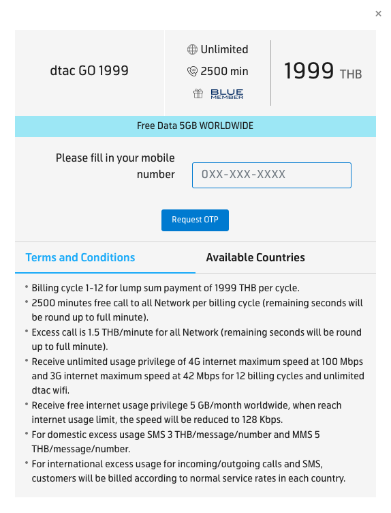Click the 4G internet 100 Mbps term
The width and height of the screenshot is (391, 513).
[x=198, y=376]
